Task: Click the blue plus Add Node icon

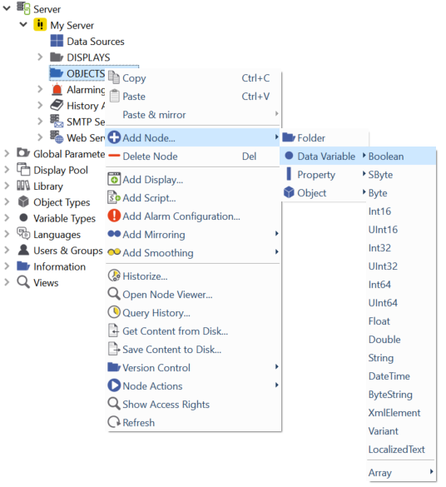Action: [x=114, y=137]
